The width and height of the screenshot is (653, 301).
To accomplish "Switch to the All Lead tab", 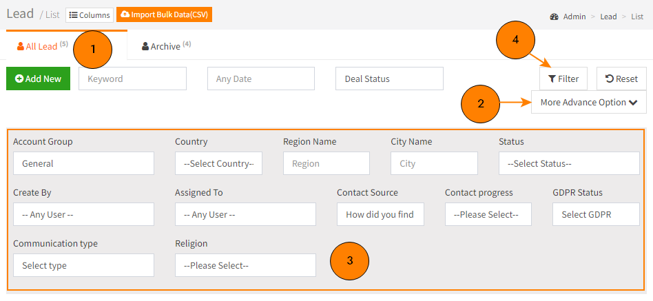I will (x=43, y=45).
